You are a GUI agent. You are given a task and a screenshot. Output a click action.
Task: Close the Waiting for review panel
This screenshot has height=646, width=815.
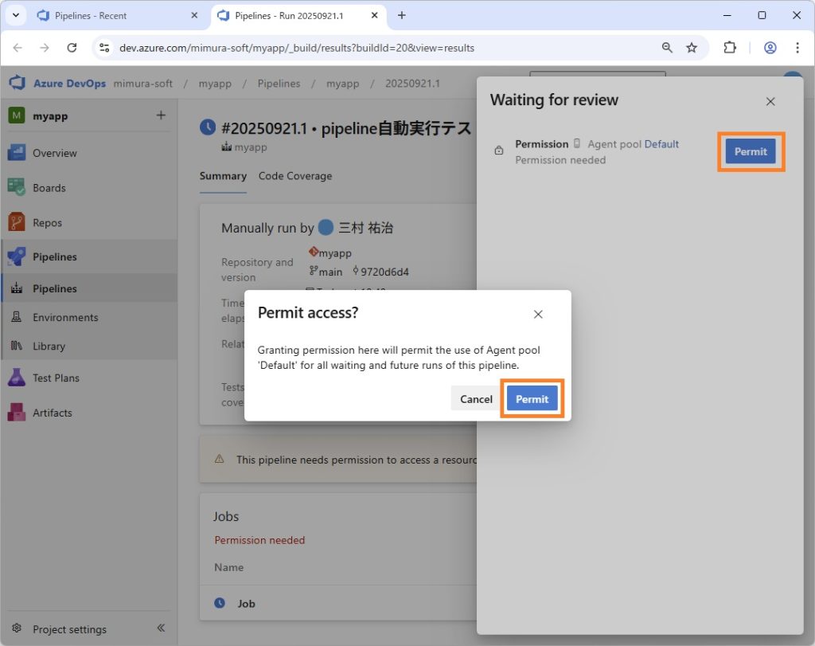pos(770,101)
